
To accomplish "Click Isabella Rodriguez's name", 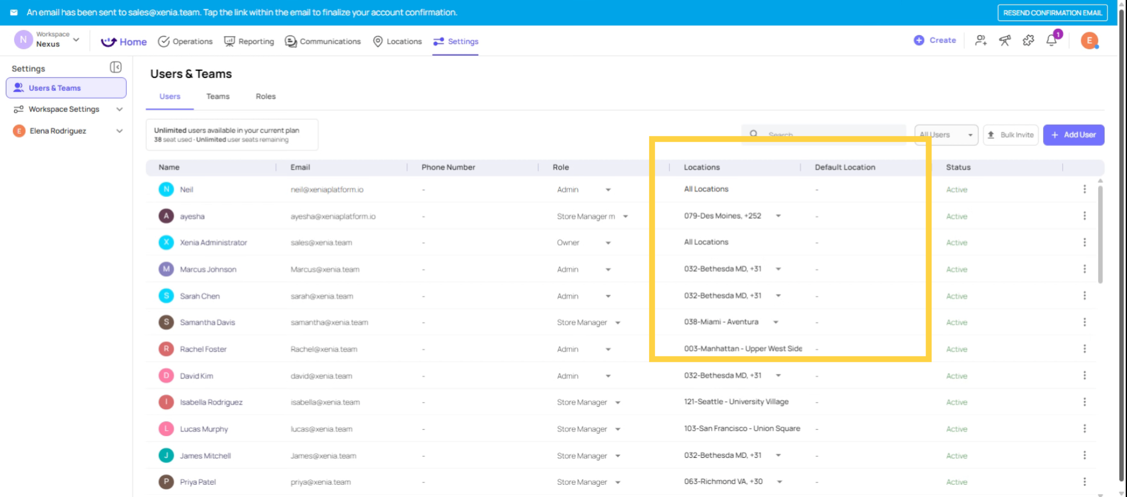I will coord(211,402).
